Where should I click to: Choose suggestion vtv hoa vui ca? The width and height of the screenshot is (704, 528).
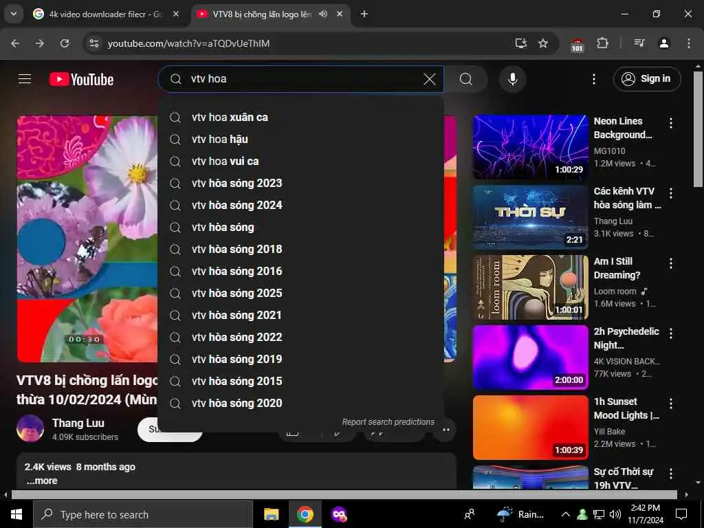(x=301, y=161)
